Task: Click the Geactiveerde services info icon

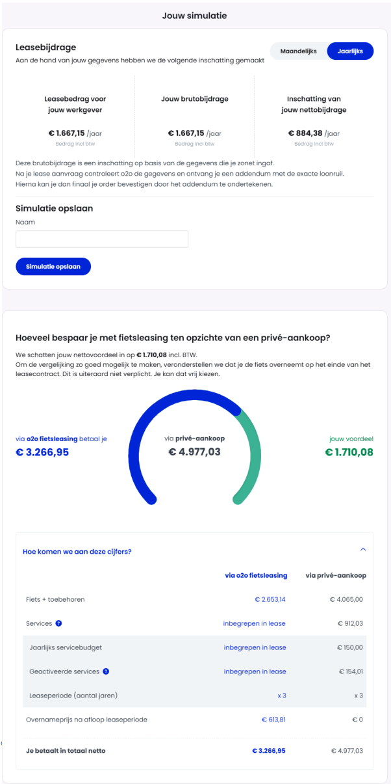Action: (106, 671)
